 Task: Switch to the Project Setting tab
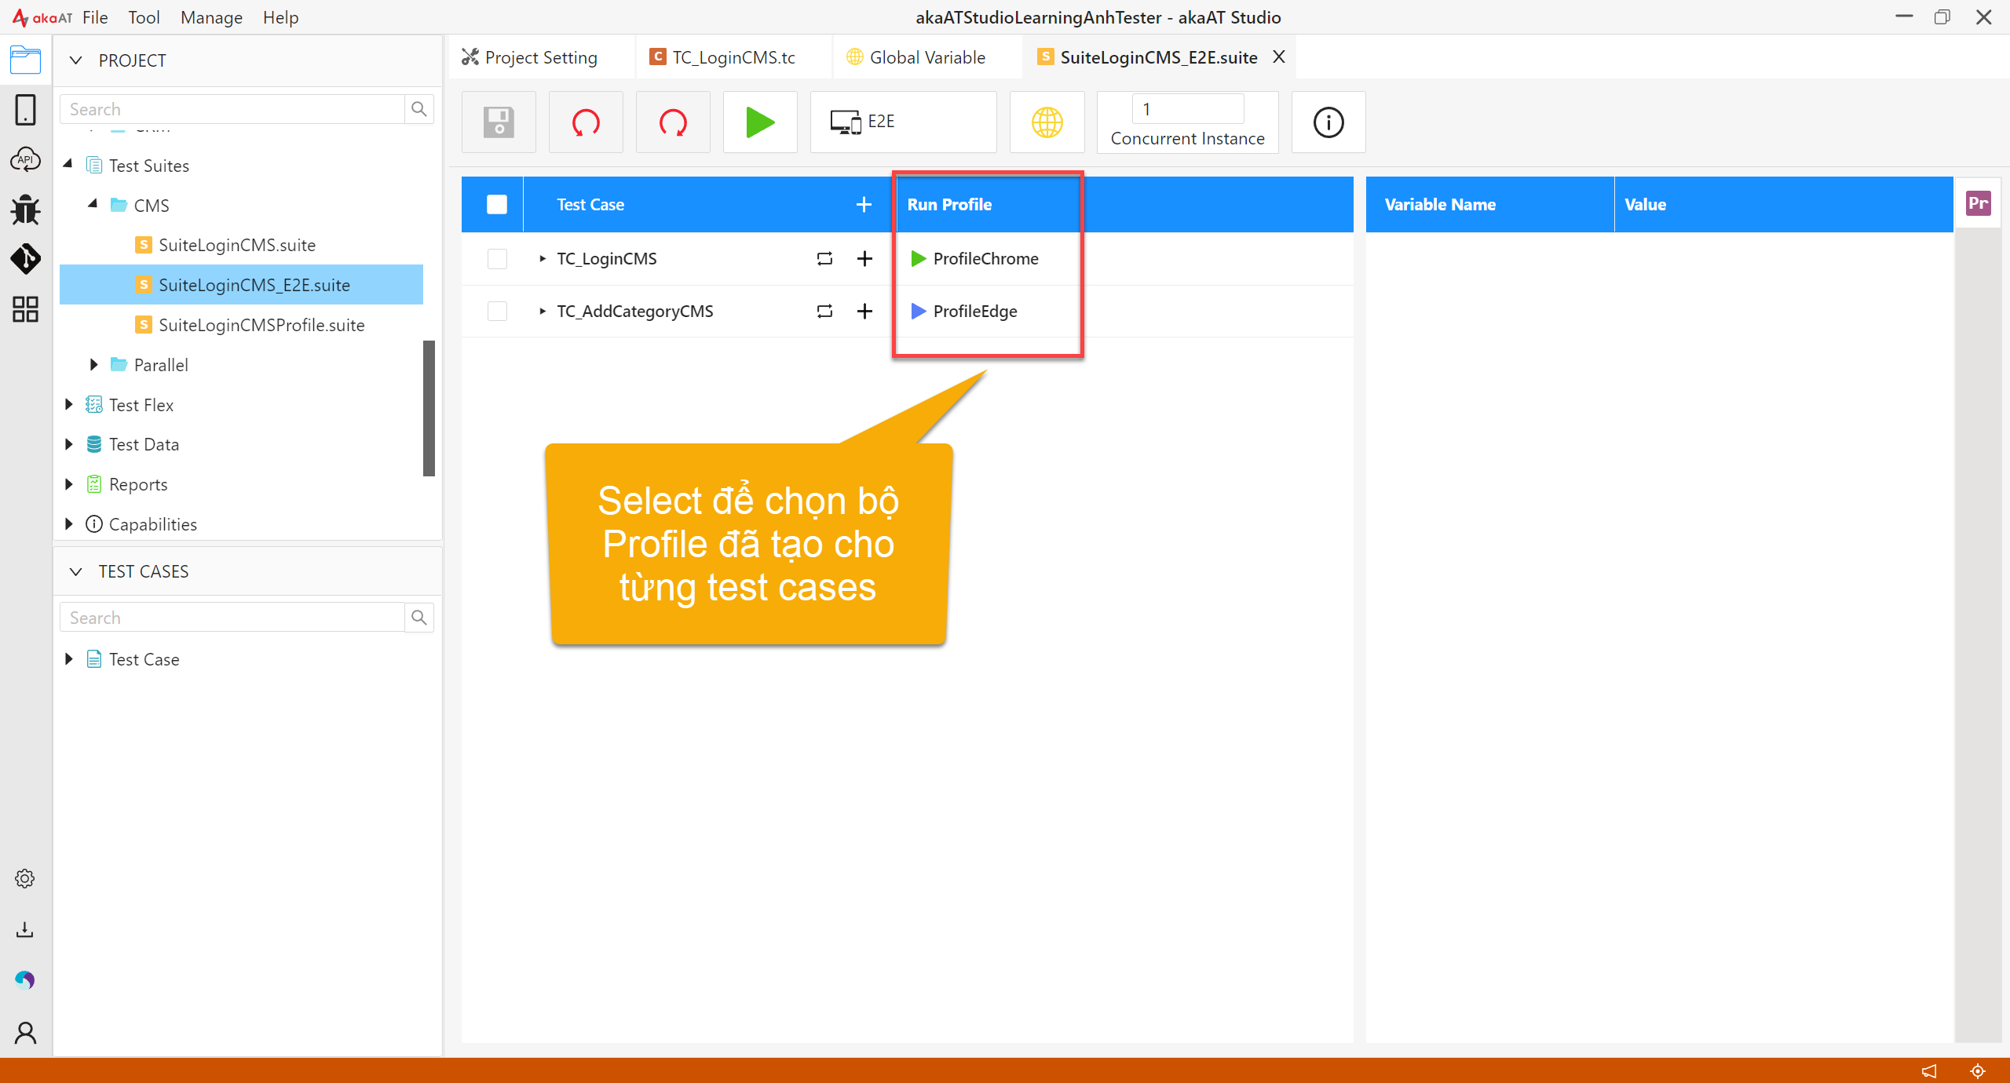[x=541, y=57]
